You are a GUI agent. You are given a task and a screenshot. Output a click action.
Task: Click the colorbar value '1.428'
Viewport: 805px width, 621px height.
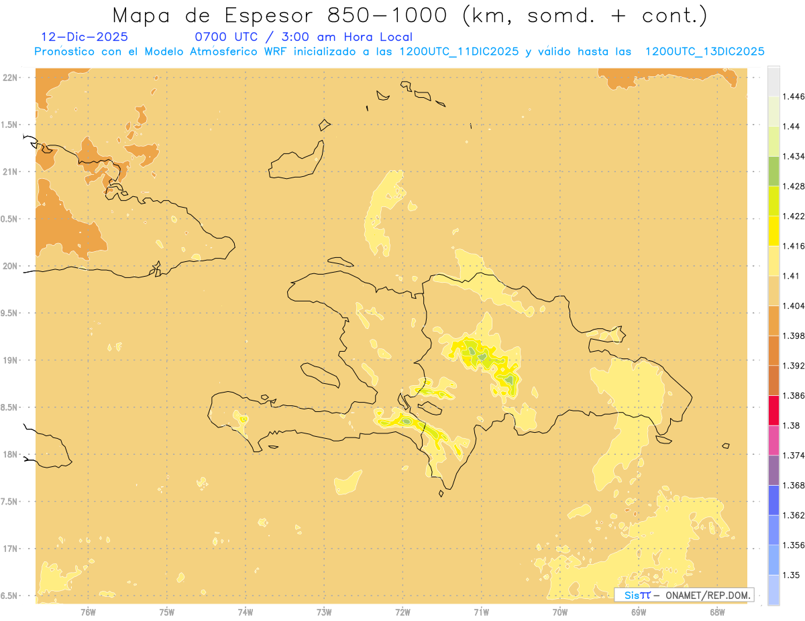[x=794, y=186]
